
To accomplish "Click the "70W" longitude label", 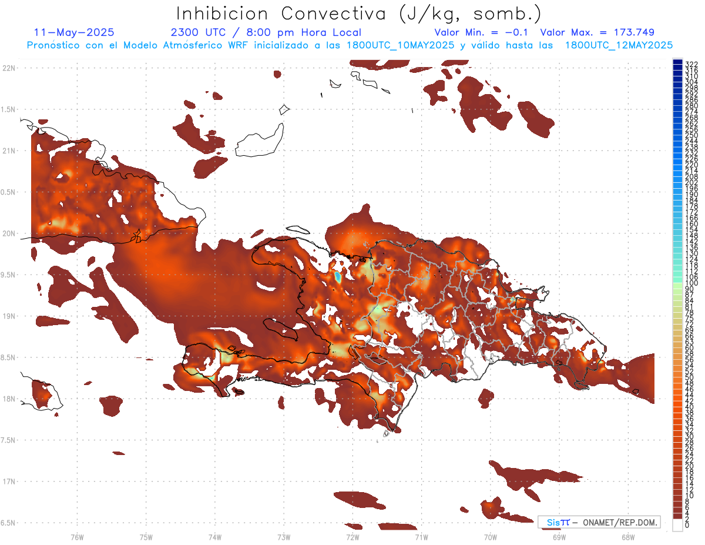I will (490, 537).
